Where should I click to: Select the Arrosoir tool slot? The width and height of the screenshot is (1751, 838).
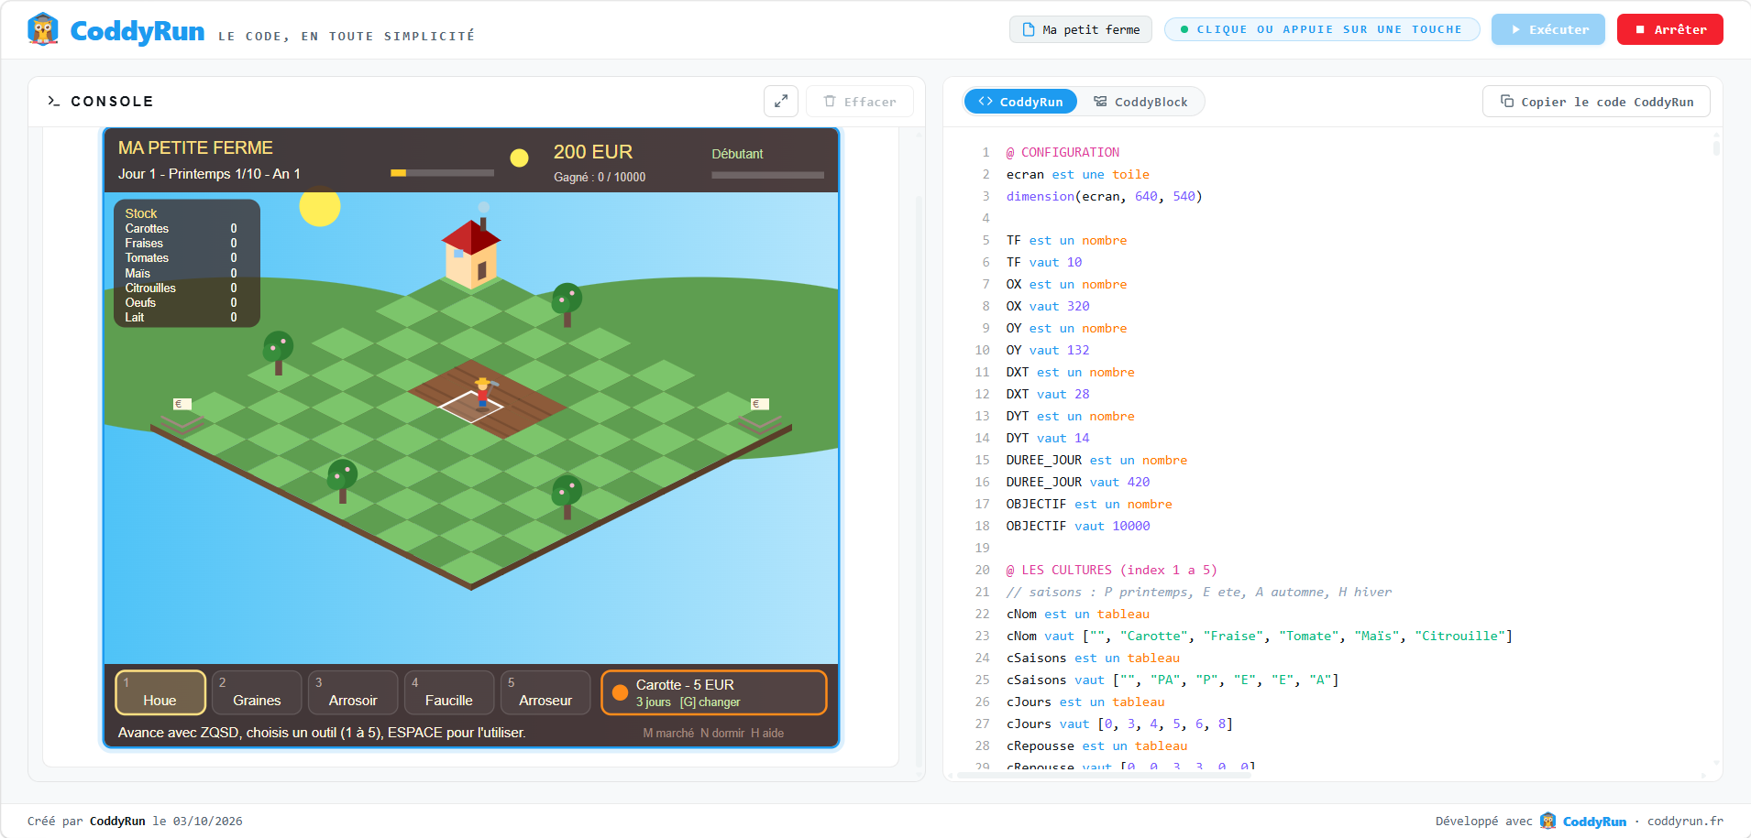point(353,692)
